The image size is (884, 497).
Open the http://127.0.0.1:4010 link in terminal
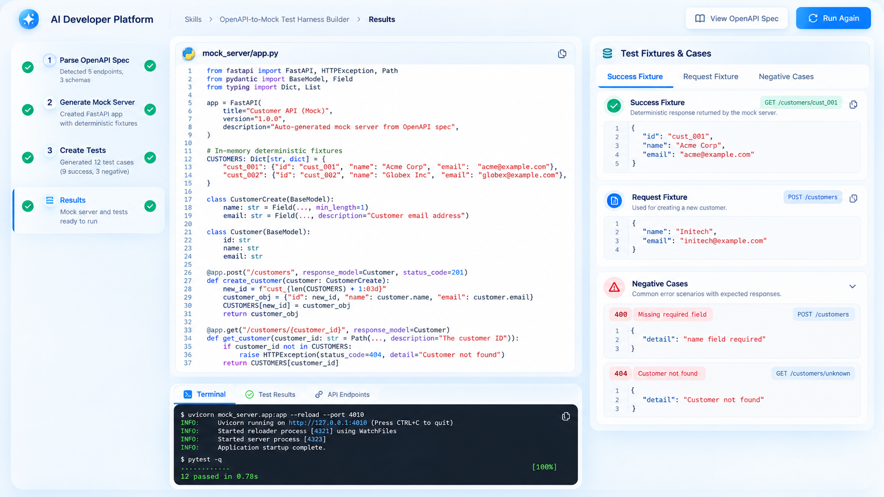pyautogui.click(x=328, y=423)
